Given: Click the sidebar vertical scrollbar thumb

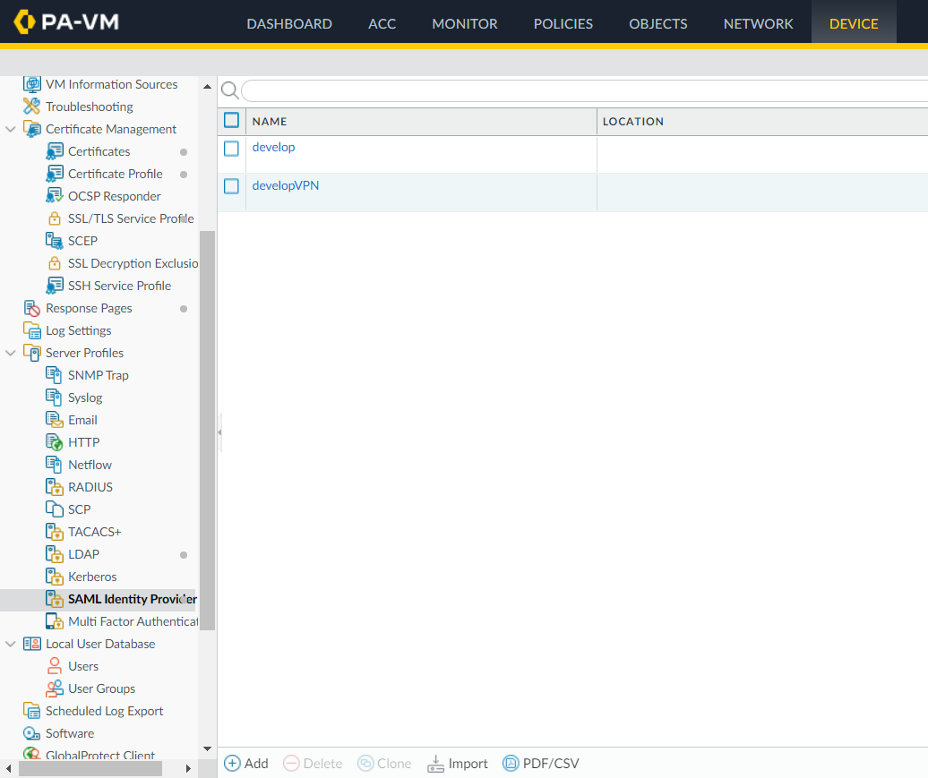Looking at the screenshot, I should click(207, 430).
